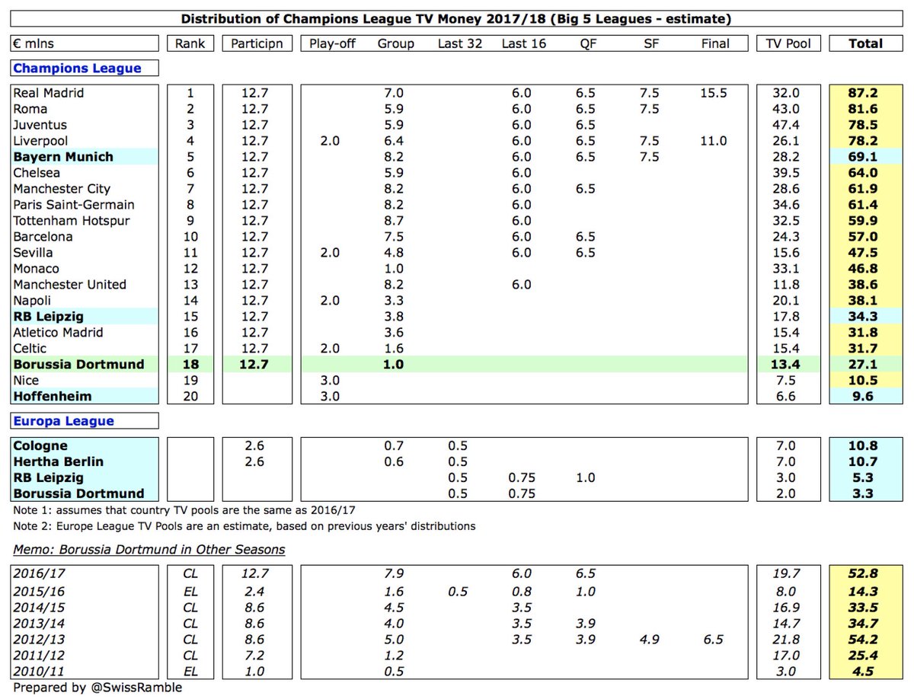This screenshot has height=699, width=914.
Task: Click the '2012/13' season row label
Action: [x=40, y=638]
